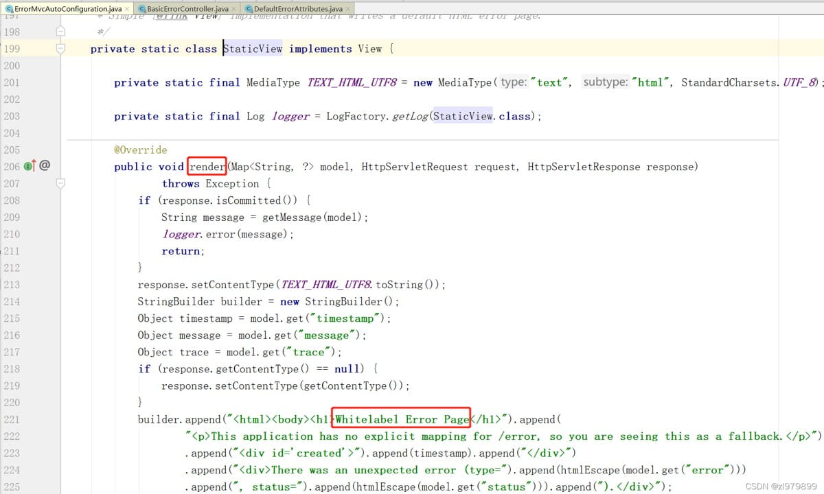Click the "Whitelabel Error Page" string text
This screenshot has height=494, width=824.
pos(402,419)
